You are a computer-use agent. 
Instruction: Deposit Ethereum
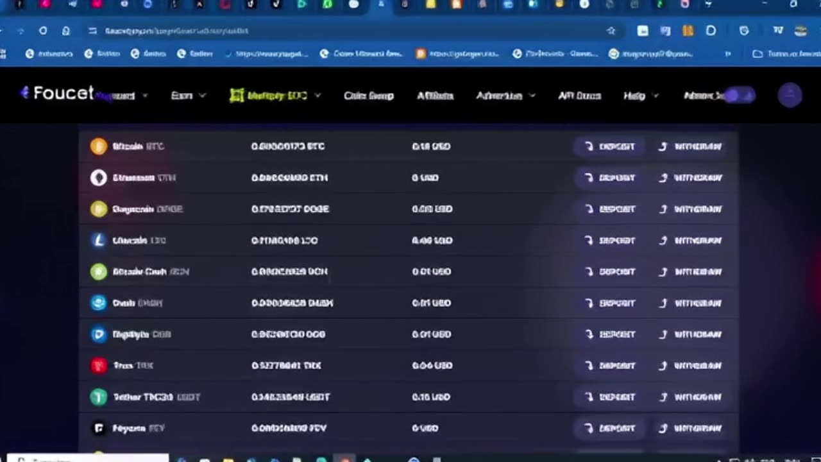(610, 178)
